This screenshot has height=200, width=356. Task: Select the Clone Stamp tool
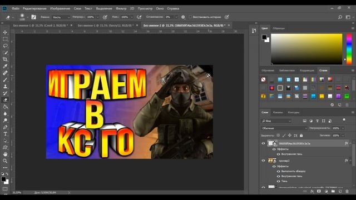(x=5, y=87)
